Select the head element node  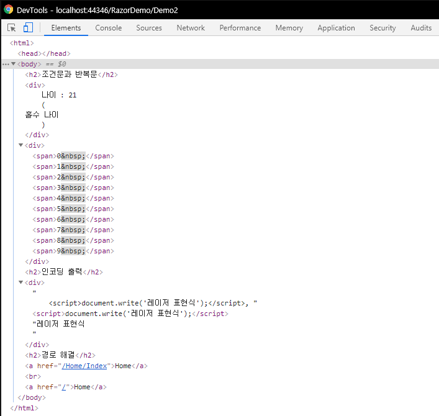pyautogui.click(x=44, y=53)
